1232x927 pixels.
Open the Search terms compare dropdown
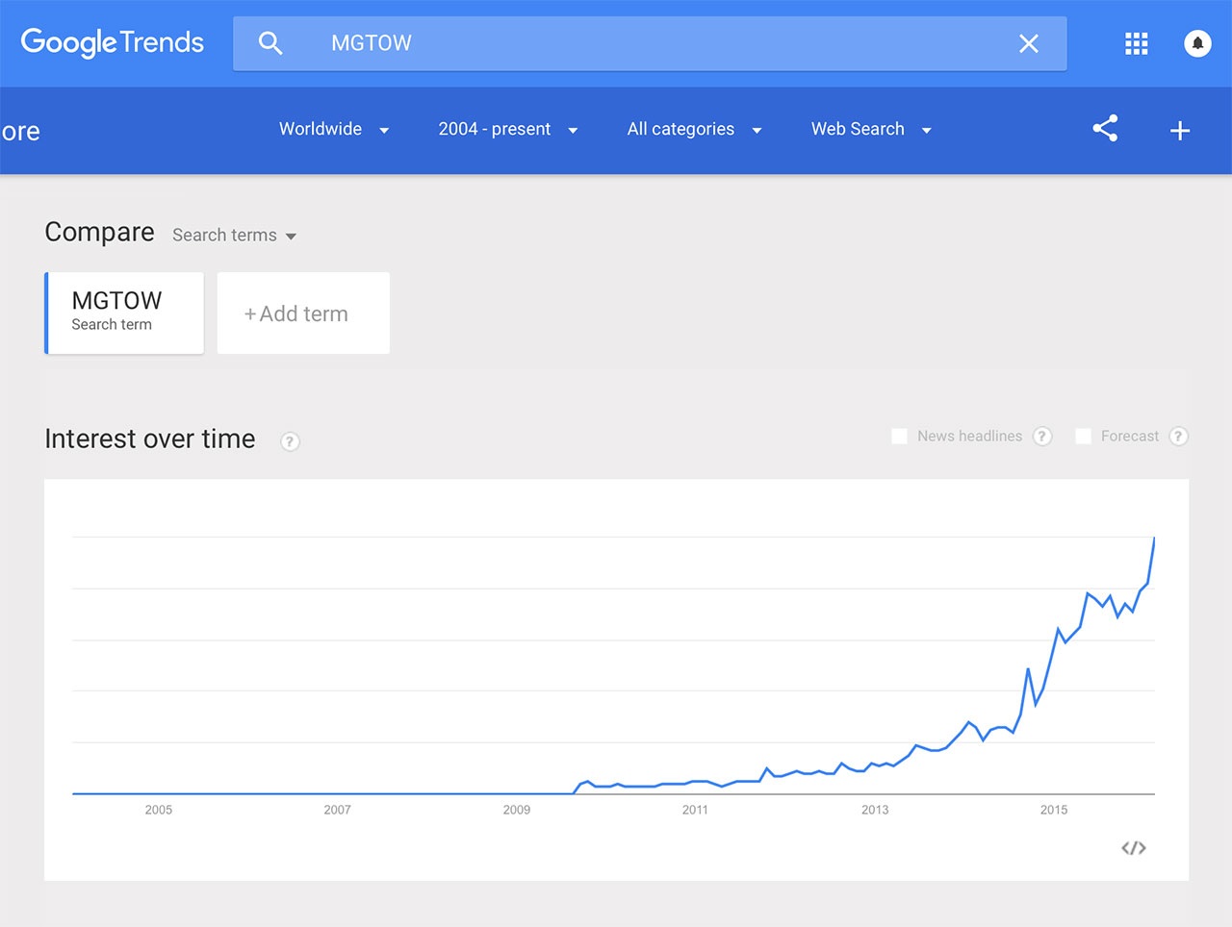point(234,236)
